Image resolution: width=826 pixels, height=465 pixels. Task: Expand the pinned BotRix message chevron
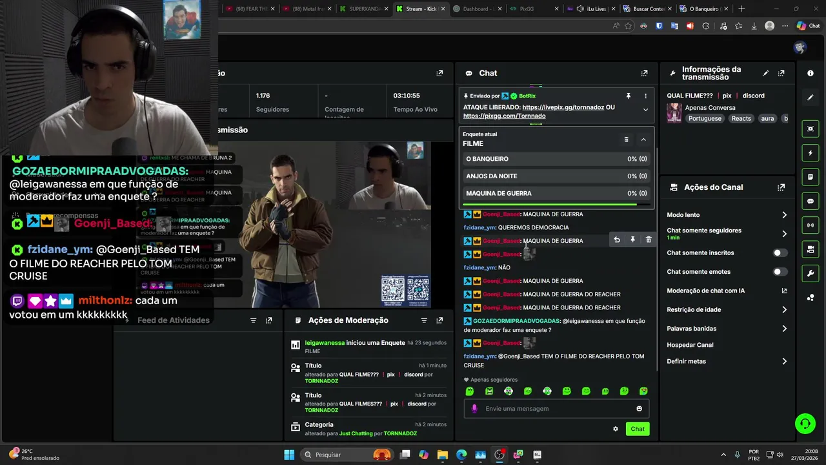[x=645, y=110]
